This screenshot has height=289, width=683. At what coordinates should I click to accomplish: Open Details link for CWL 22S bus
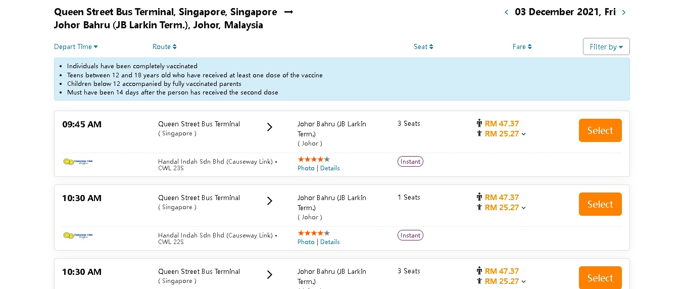pos(330,242)
